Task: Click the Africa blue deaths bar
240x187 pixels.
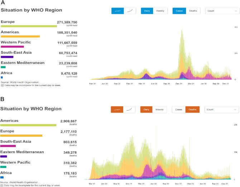Action: [x=2, y=177]
